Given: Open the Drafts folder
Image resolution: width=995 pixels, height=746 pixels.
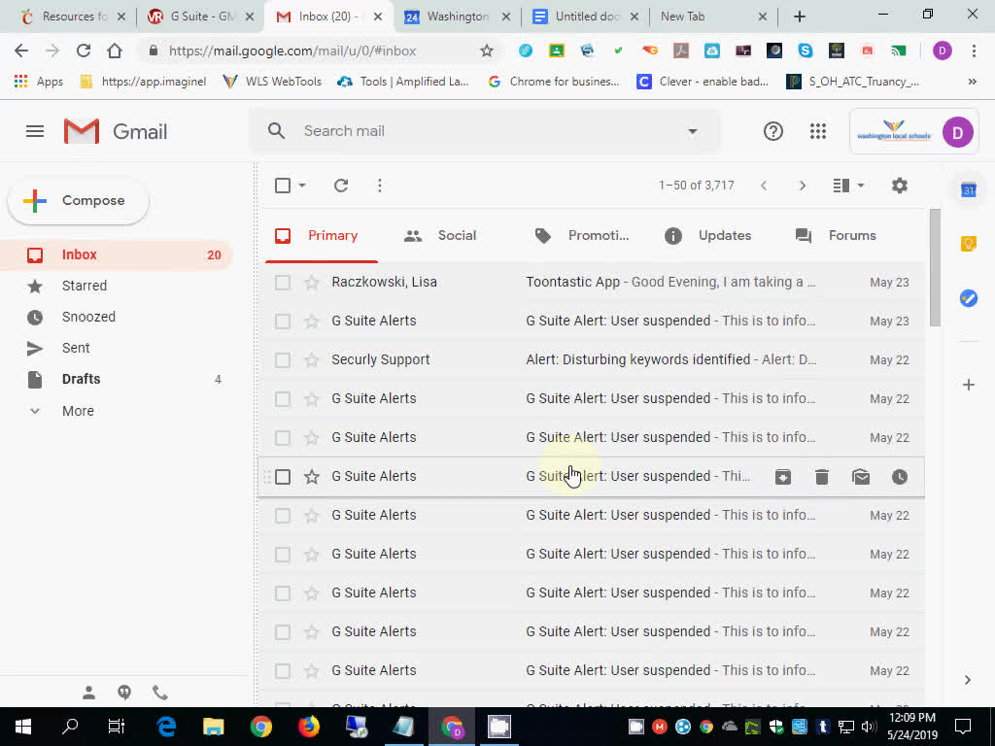Looking at the screenshot, I should coord(81,379).
